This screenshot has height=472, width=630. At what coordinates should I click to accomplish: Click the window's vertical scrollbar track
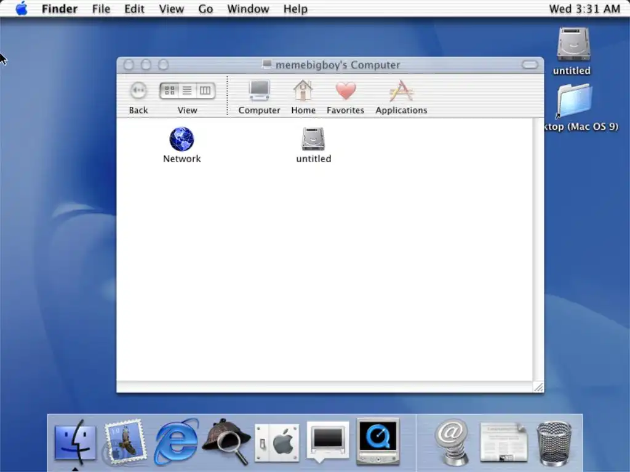(538, 249)
